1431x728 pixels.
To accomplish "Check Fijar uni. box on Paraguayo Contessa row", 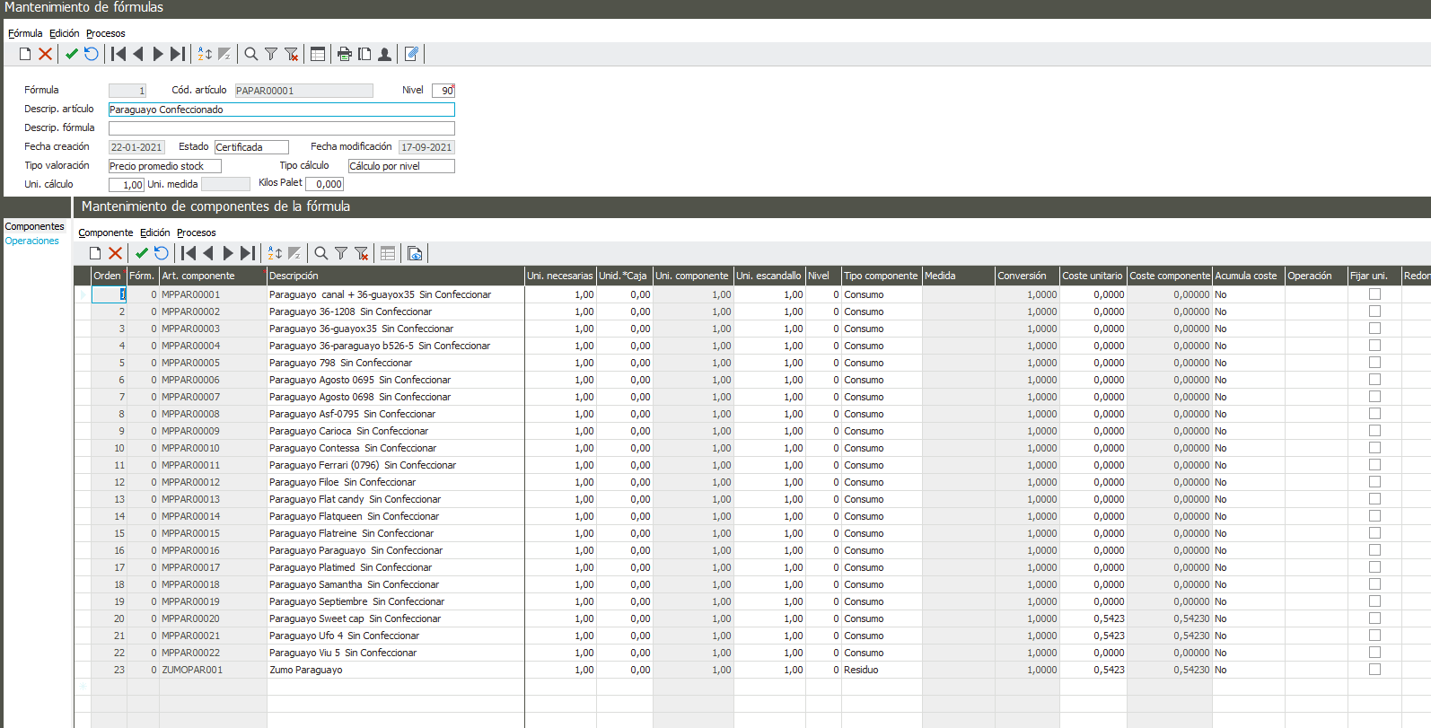I will [x=1374, y=448].
